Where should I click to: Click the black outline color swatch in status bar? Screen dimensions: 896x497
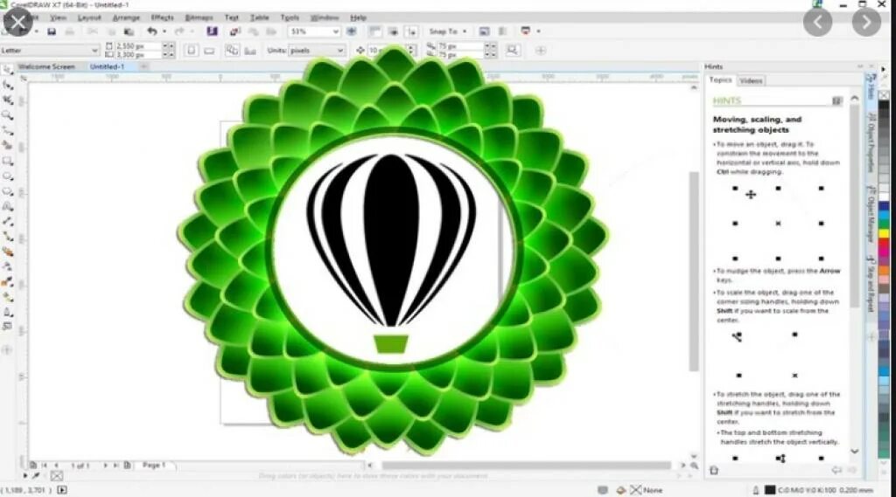coord(770,490)
